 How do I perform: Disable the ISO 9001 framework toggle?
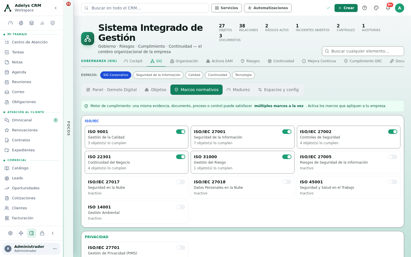coord(181,132)
